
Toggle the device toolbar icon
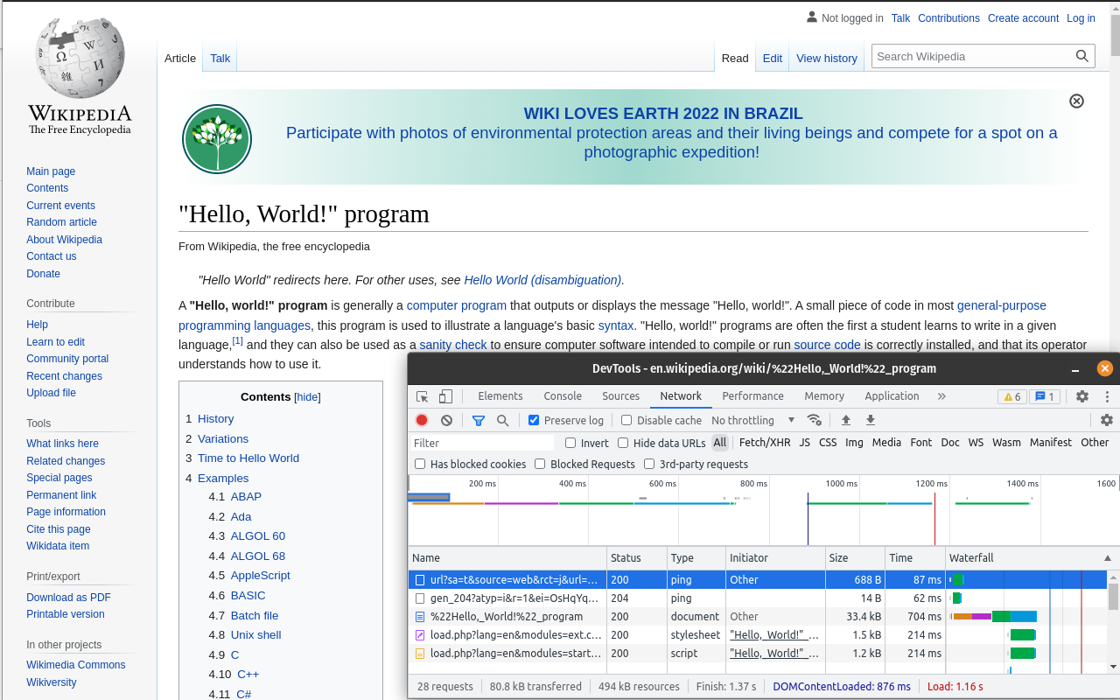coord(445,396)
